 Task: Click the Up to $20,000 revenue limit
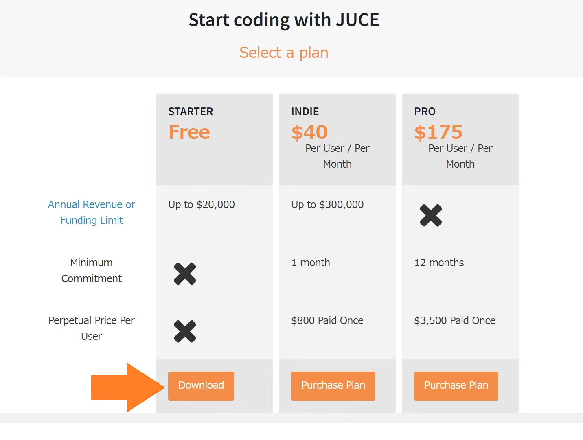point(201,204)
